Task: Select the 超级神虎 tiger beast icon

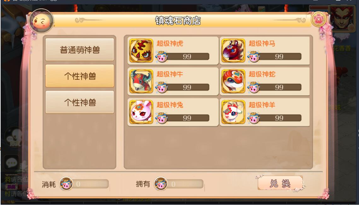Action: (141, 51)
